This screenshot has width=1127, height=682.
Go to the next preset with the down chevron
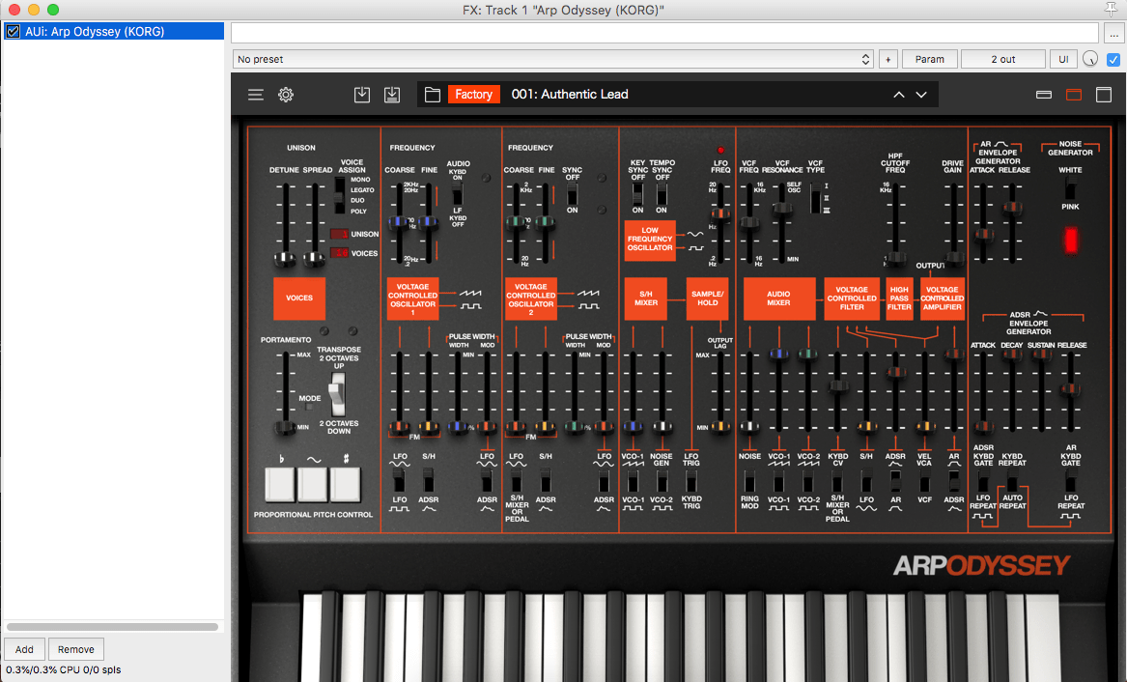point(921,95)
